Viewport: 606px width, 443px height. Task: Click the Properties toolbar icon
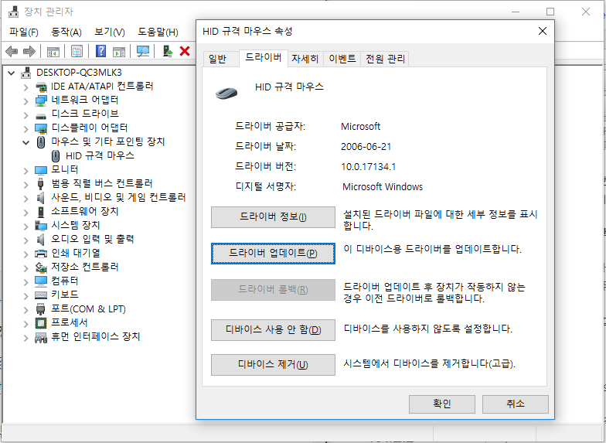77,51
